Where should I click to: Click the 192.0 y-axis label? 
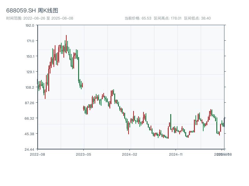pyautogui.click(x=30, y=25)
